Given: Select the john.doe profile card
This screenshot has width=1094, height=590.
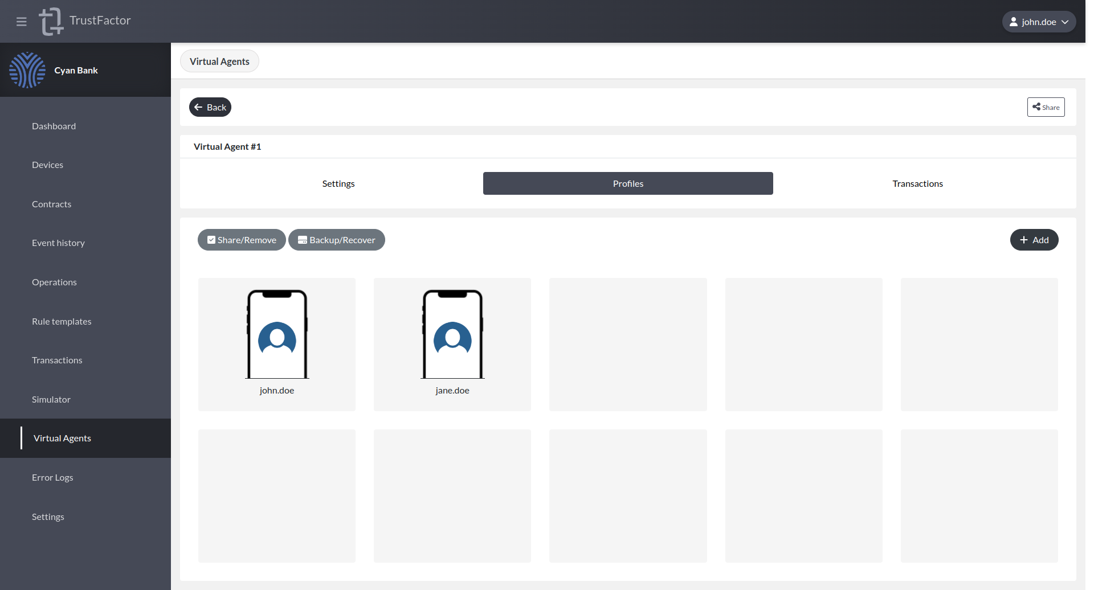Looking at the screenshot, I should [x=276, y=344].
